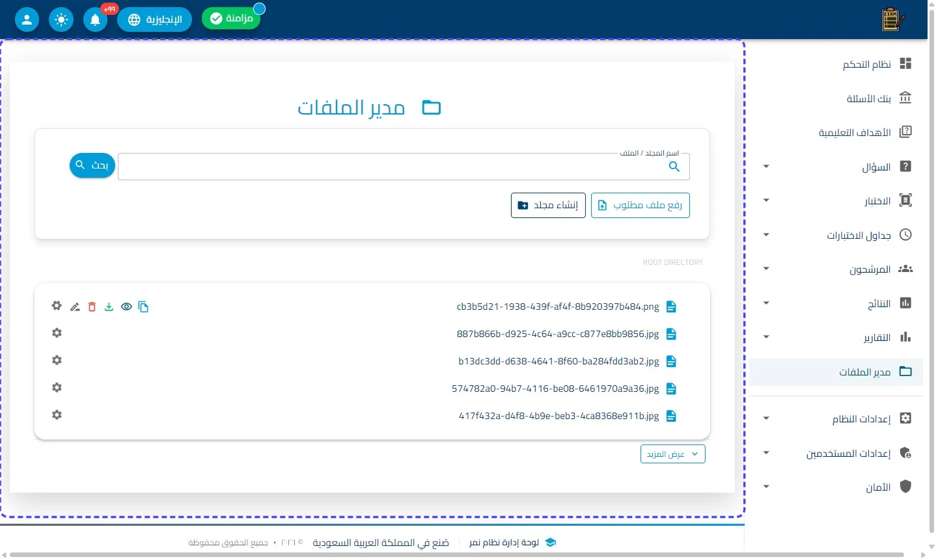936x559 pixels.
Task: Open gear options for 574782a0 jpg file
Action: point(57,388)
